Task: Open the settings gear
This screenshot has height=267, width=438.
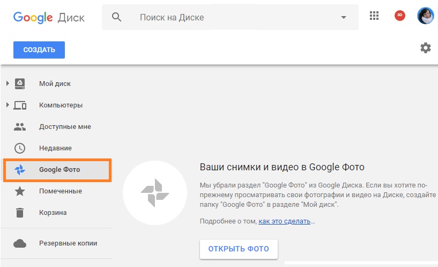Action: 426,48
